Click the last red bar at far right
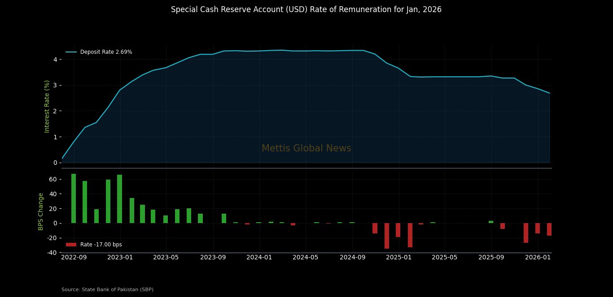 (549, 229)
